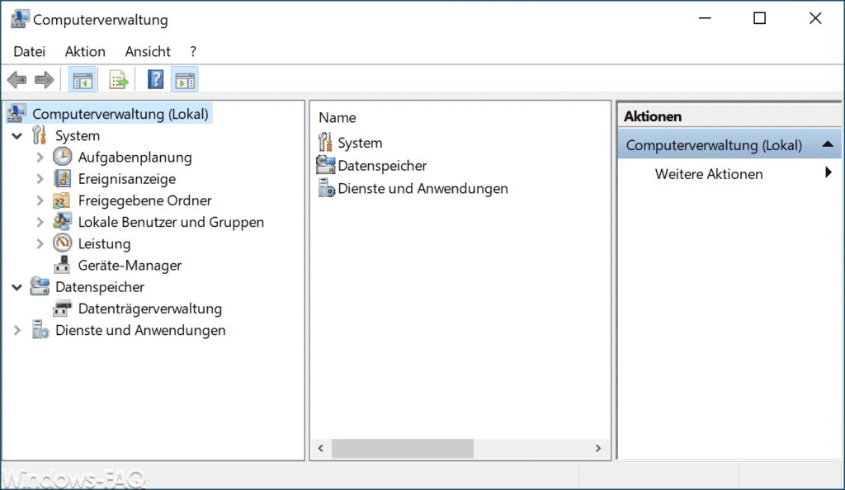Click the Computerverwaltung (Lokal) root icon in the tree
845x490 pixels.
tap(17, 114)
